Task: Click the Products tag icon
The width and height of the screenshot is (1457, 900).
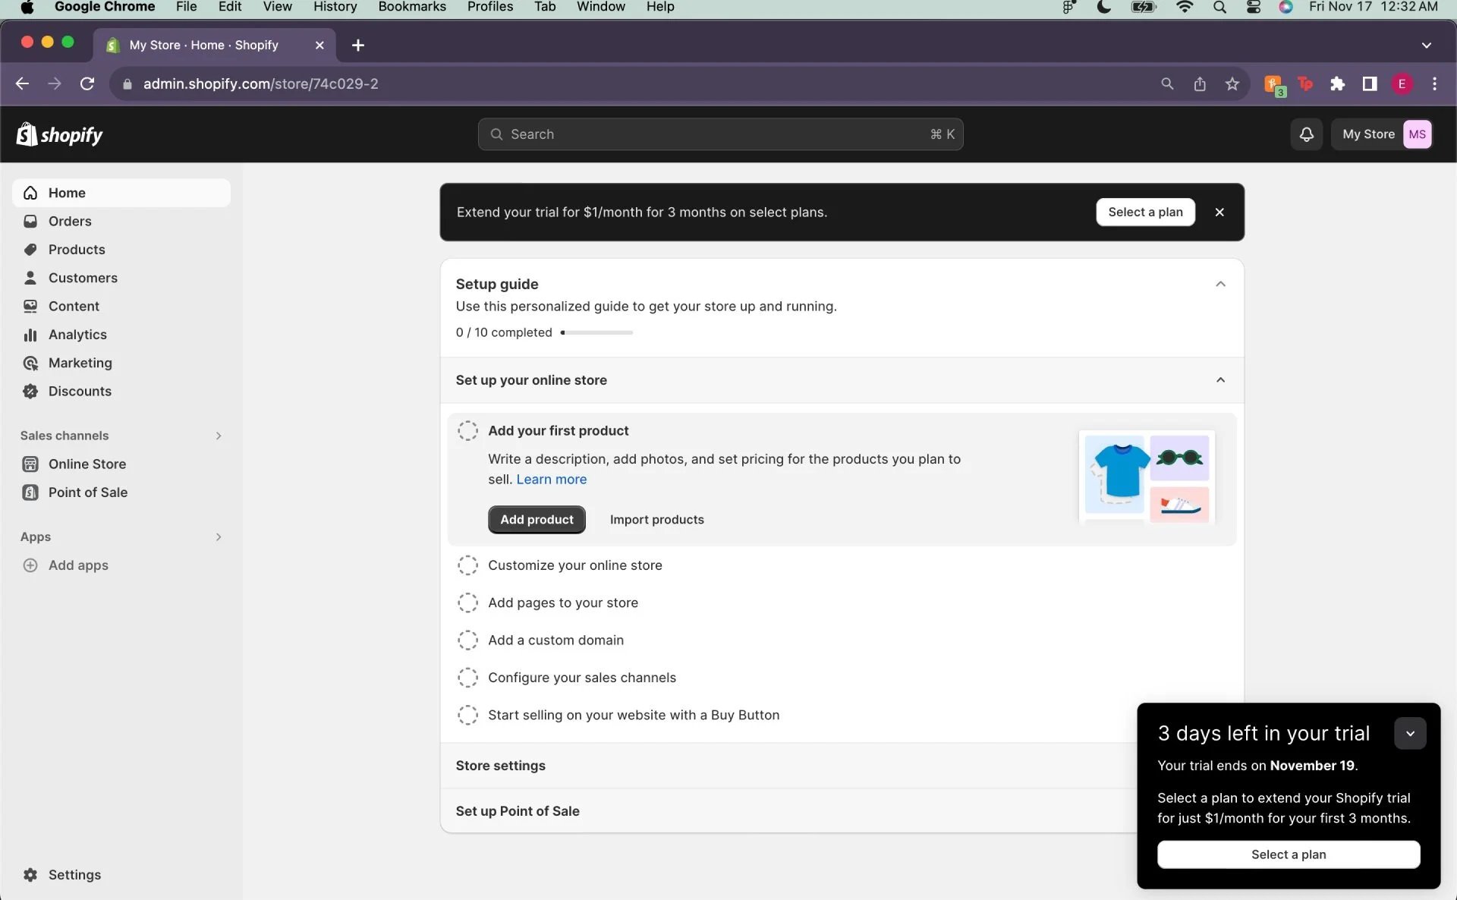Action: (x=30, y=250)
